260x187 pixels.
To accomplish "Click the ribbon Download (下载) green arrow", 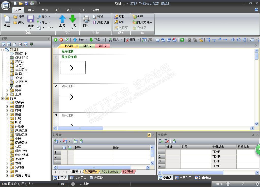I will tap(73, 19).
